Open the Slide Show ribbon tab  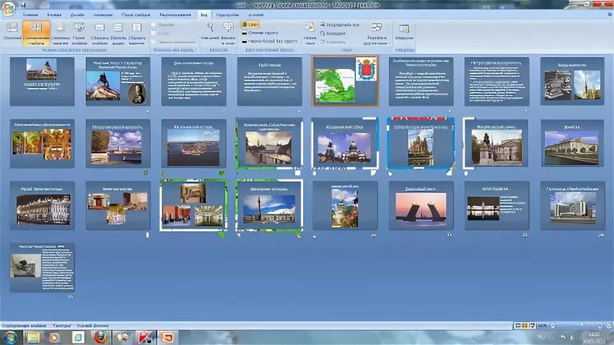click(x=136, y=15)
